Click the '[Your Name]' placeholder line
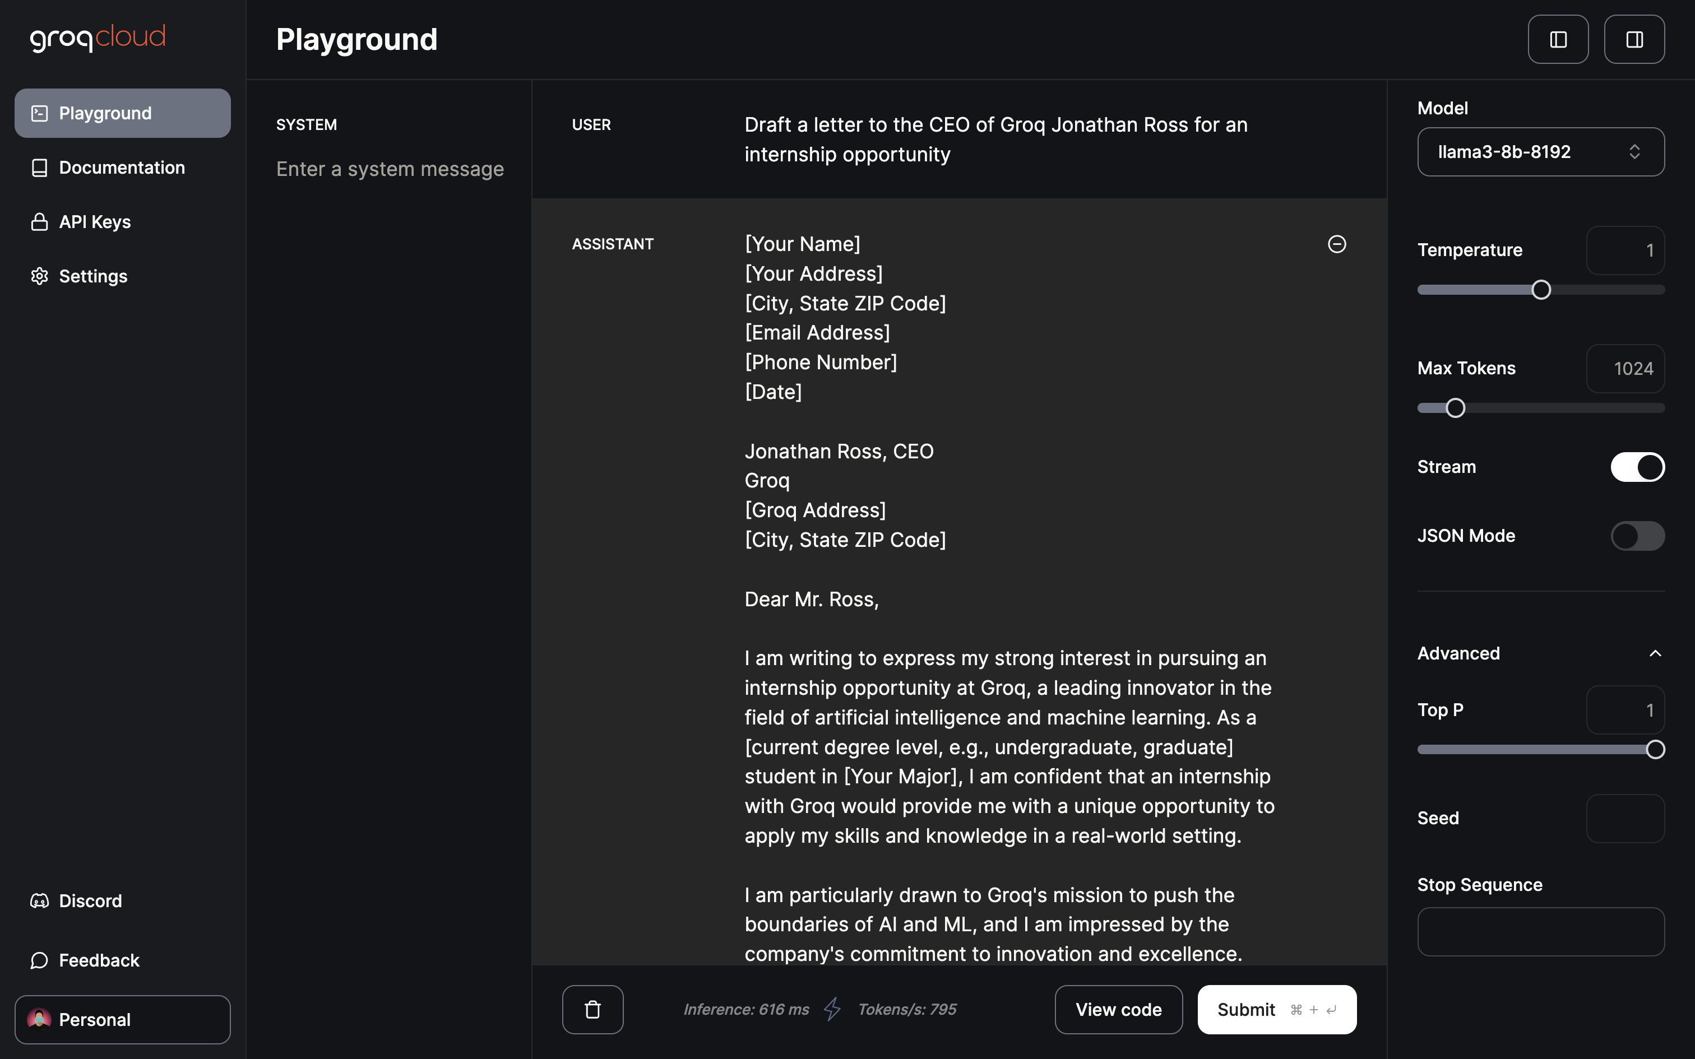1695x1059 pixels. tap(802, 244)
